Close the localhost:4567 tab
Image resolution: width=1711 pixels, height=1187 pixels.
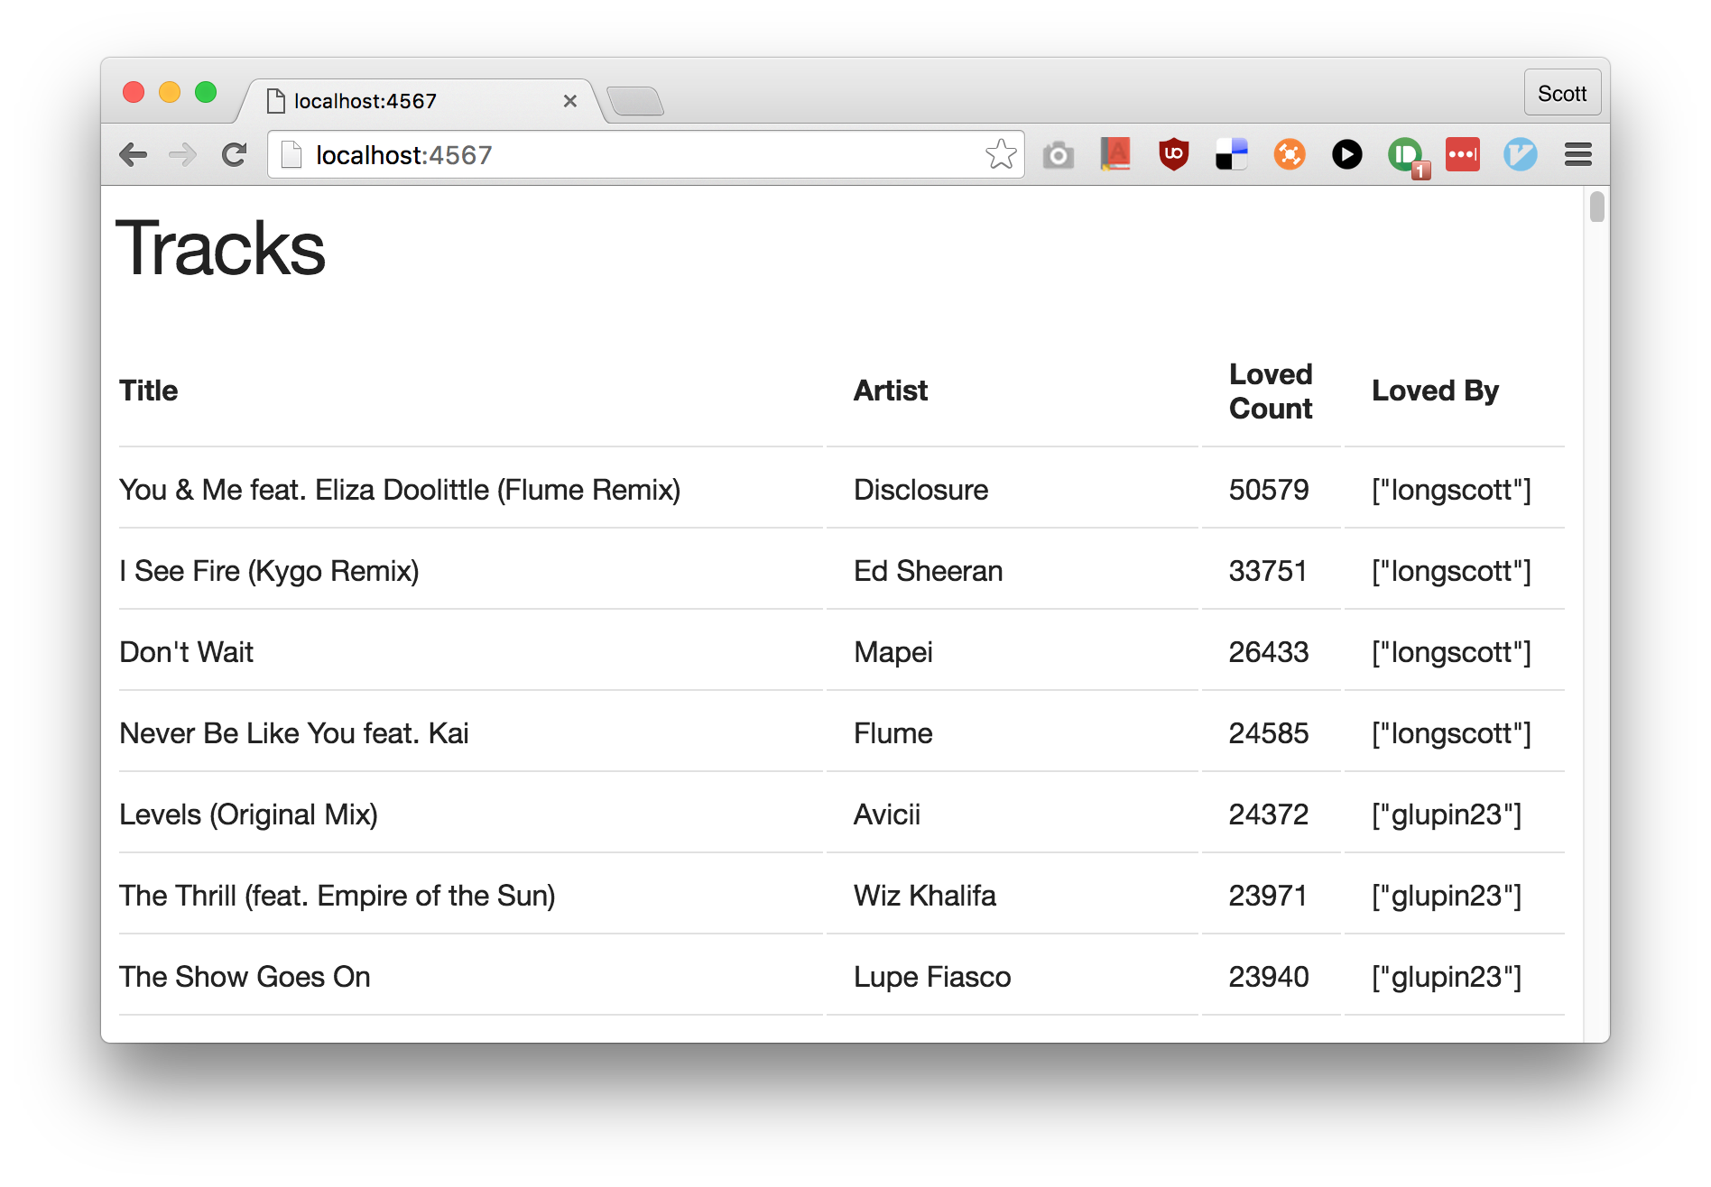(569, 101)
